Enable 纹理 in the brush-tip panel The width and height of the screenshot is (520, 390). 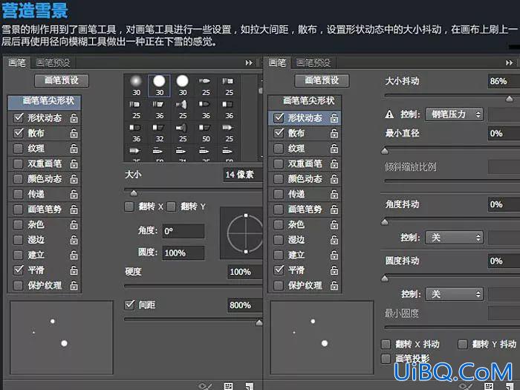(x=19, y=149)
